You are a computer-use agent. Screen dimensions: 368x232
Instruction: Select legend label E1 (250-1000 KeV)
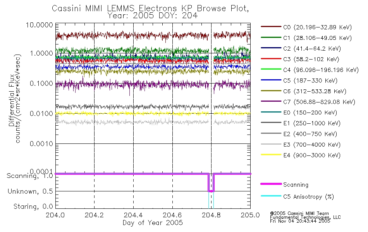coord(312,123)
